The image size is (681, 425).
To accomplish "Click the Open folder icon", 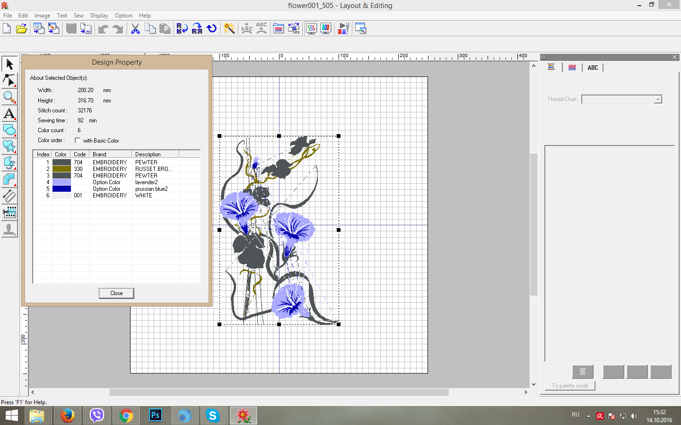I will [22, 29].
